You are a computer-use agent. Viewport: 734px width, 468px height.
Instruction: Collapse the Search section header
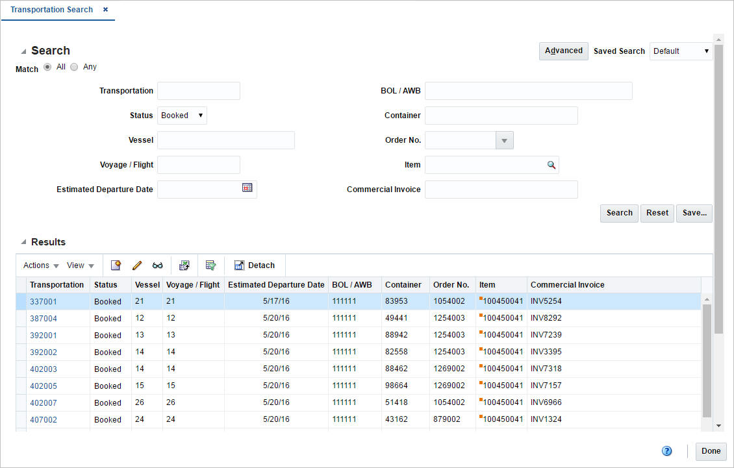point(25,50)
